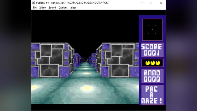Open the File menu
Image resolution: width=197 pixels, height=111 pixels.
(x=34, y=8)
